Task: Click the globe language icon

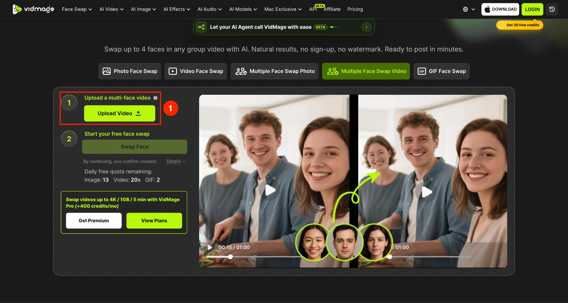Action: click(465, 9)
